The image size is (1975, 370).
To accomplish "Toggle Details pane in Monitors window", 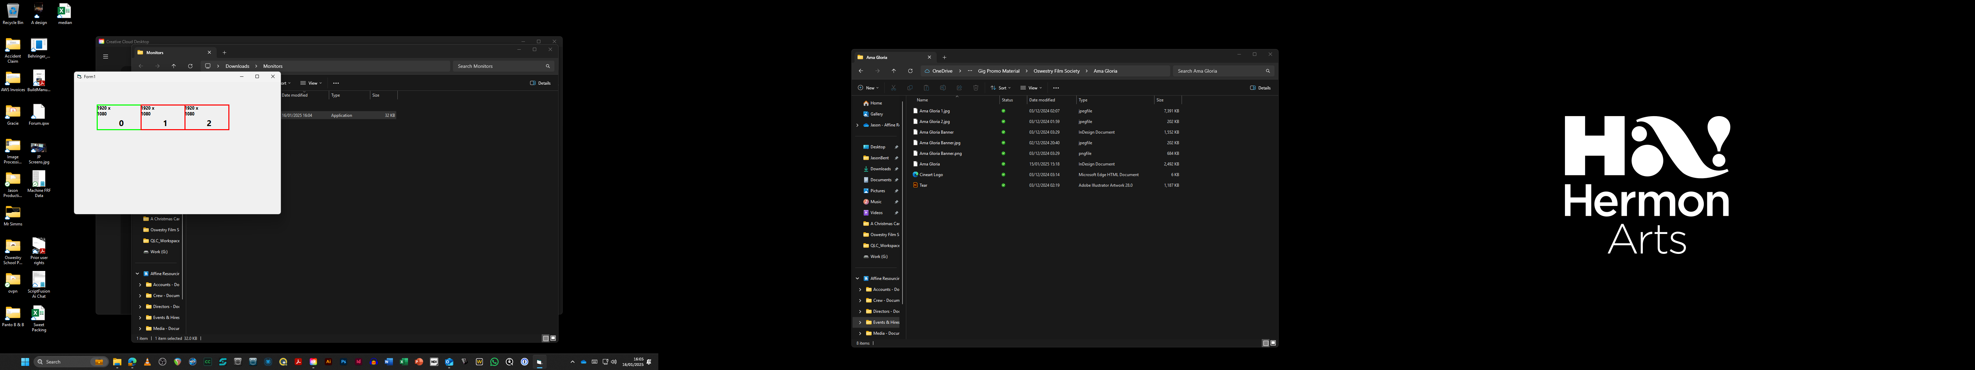I will click(x=540, y=83).
